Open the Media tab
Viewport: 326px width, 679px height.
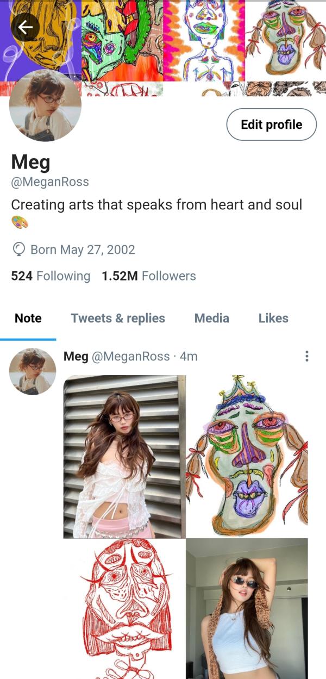[212, 319]
